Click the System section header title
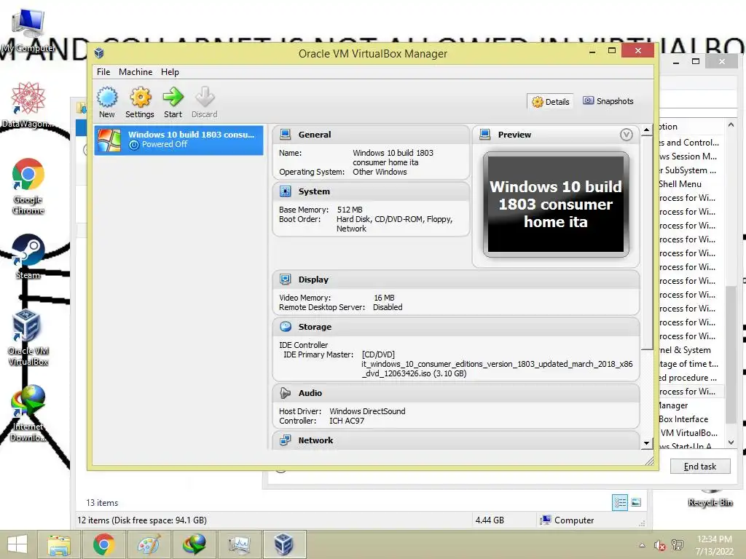The height and width of the screenshot is (559, 746). point(314,191)
